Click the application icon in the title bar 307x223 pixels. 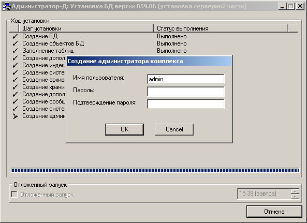click(x=6, y=6)
